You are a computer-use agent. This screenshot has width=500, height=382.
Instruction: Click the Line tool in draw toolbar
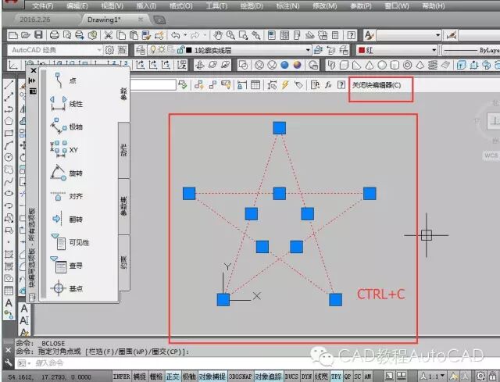(9, 84)
